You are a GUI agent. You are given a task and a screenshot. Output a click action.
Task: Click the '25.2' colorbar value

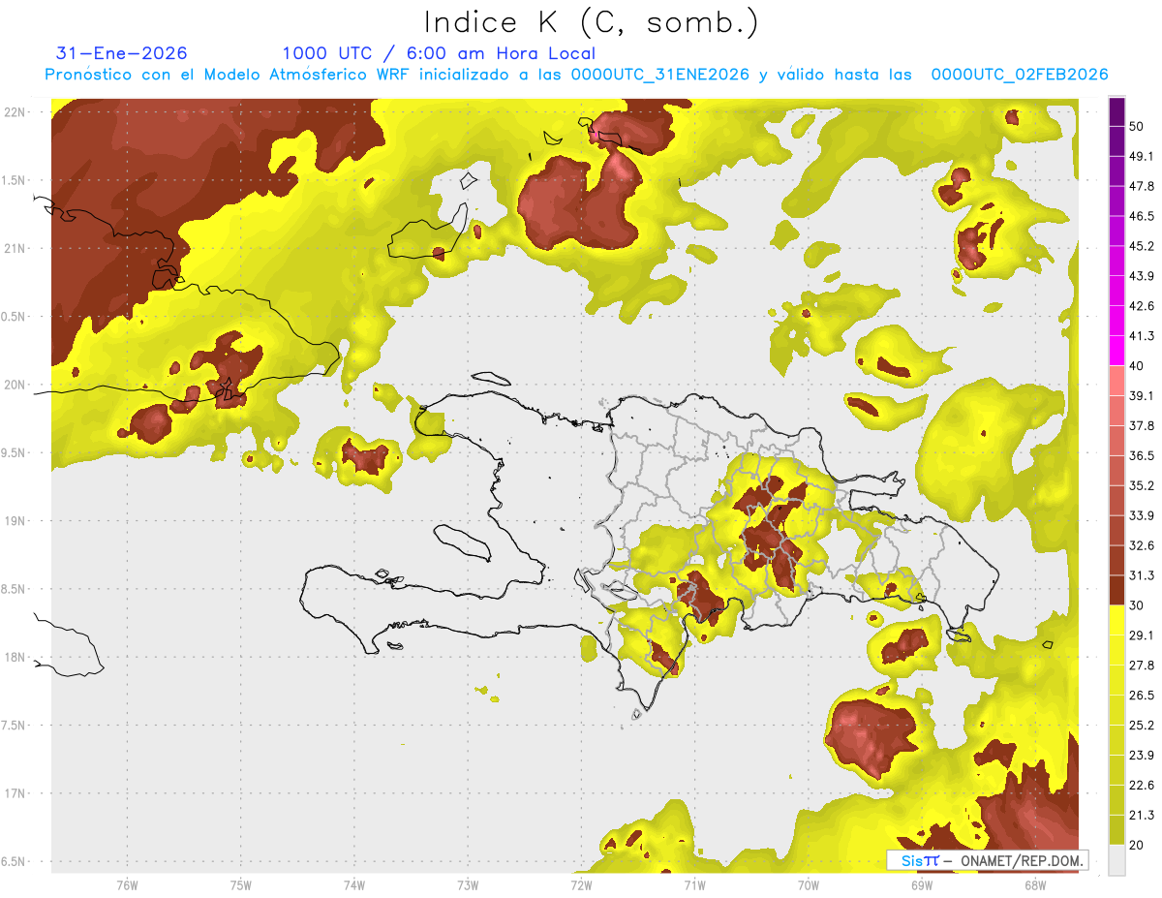pos(1141,726)
